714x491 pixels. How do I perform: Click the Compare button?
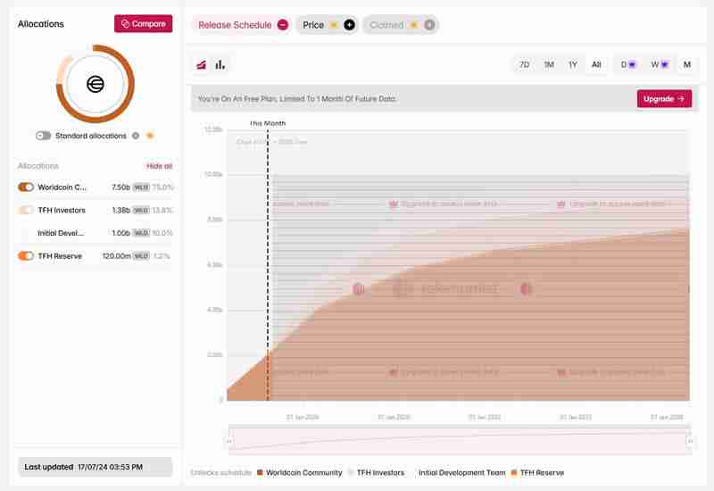[143, 24]
